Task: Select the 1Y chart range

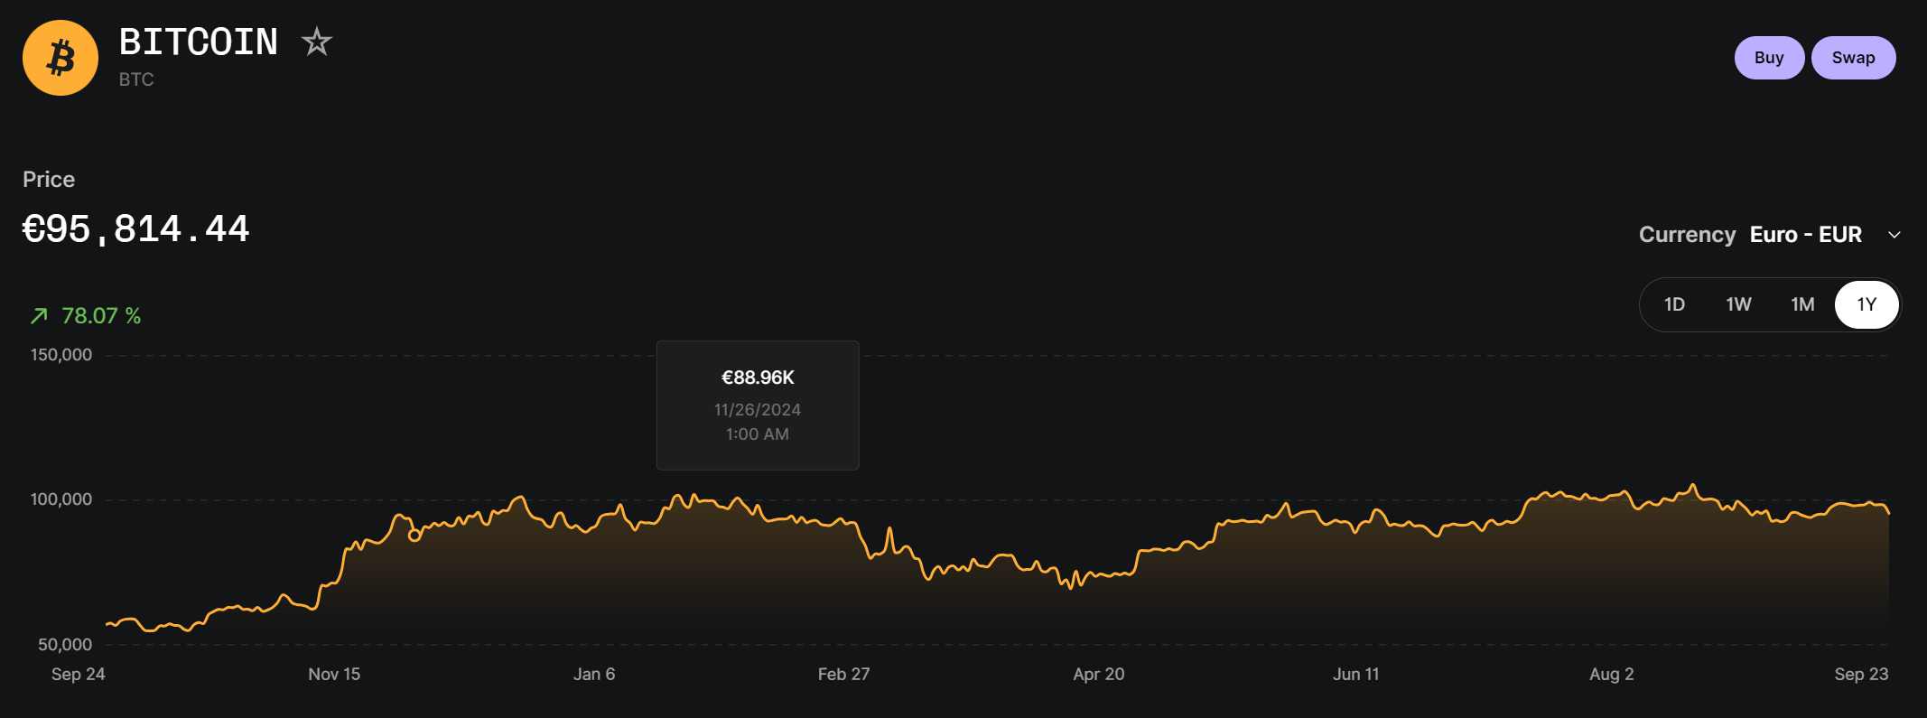Action: point(1866,304)
